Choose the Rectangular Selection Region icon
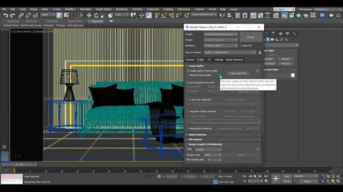 pyautogui.click(x=73, y=15)
